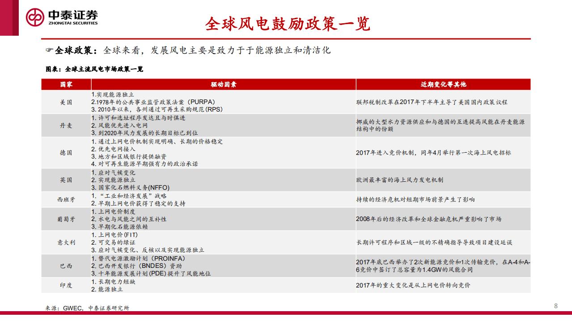Click the line 国家化石燃料义务(NFFO)
The width and height of the screenshot is (572, 321).
click(131, 188)
